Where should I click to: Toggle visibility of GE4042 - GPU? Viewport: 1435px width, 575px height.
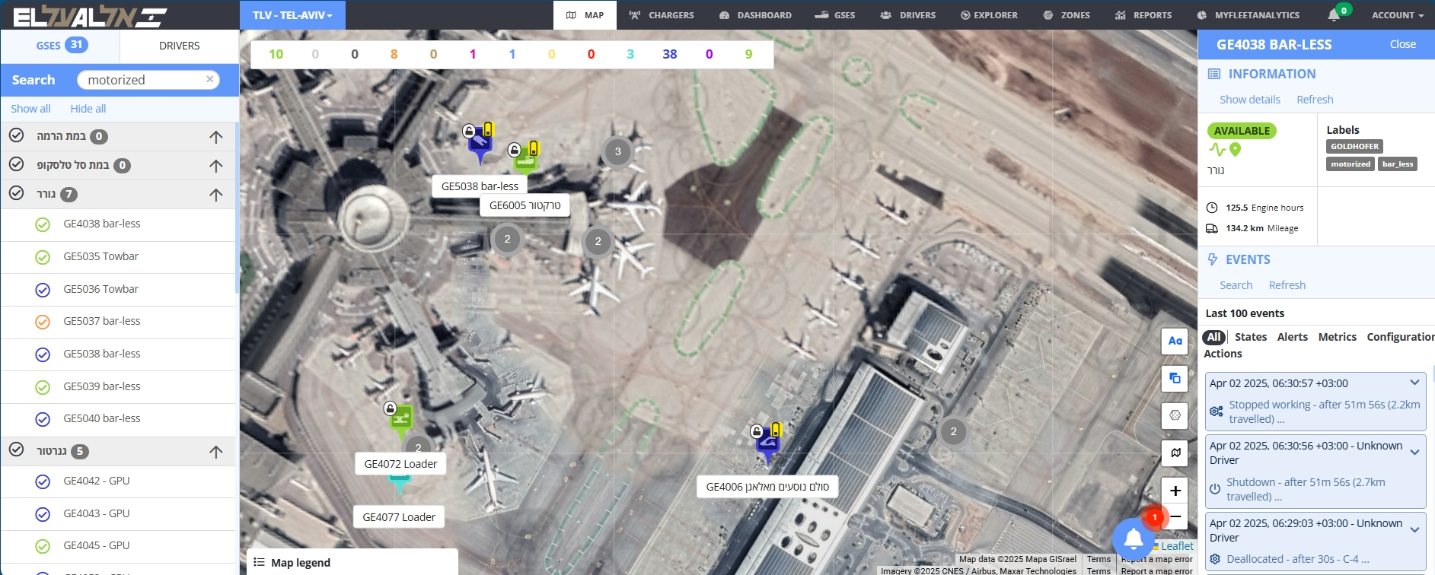coord(43,481)
